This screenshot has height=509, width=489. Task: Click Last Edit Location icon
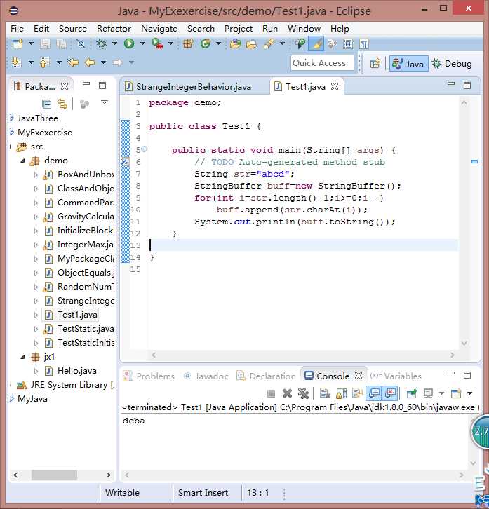73,62
